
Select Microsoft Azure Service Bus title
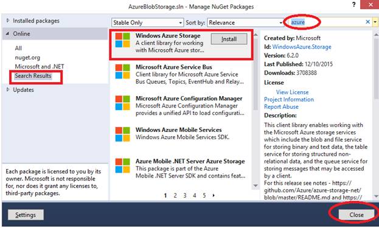coord(174,67)
